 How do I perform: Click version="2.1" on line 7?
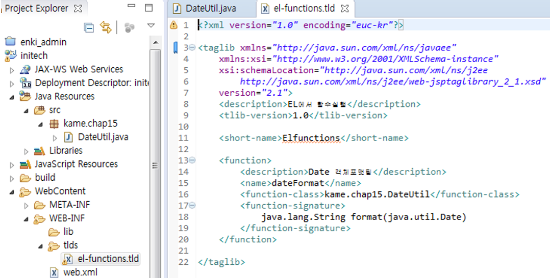click(x=253, y=93)
